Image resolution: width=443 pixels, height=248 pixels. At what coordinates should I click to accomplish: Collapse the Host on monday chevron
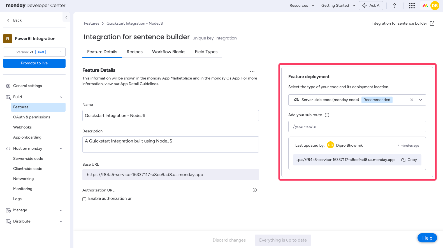point(61,149)
